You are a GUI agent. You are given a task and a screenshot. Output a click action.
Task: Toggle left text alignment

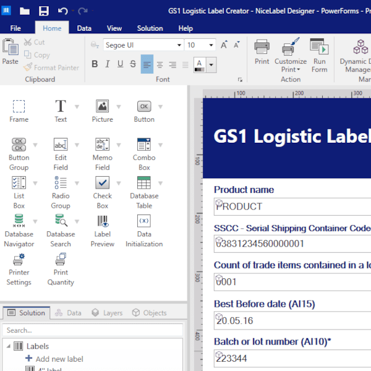[147, 64]
